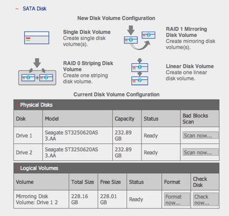The image size is (229, 216).
Task: Click the RAID 0 Striping disk icon
Action: (x=37, y=71)
